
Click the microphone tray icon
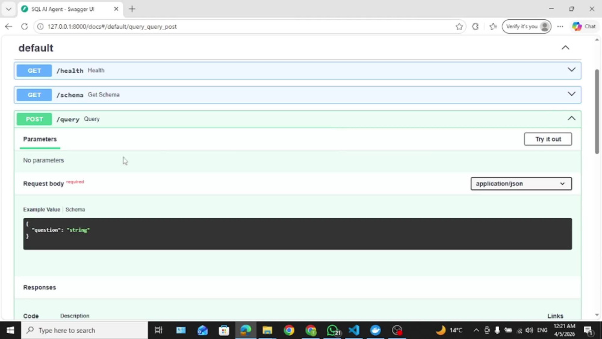497,330
